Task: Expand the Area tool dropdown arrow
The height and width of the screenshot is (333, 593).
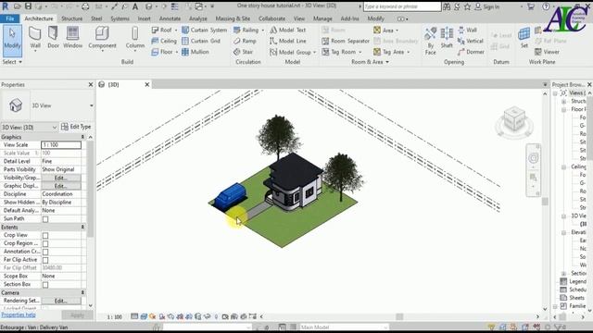Action: 397,31
